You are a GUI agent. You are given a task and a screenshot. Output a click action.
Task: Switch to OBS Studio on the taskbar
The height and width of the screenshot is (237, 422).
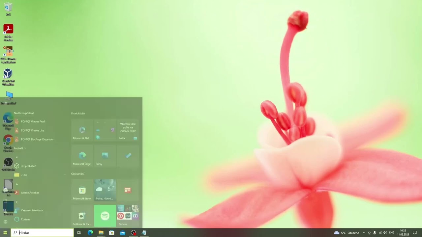[x=134, y=233]
